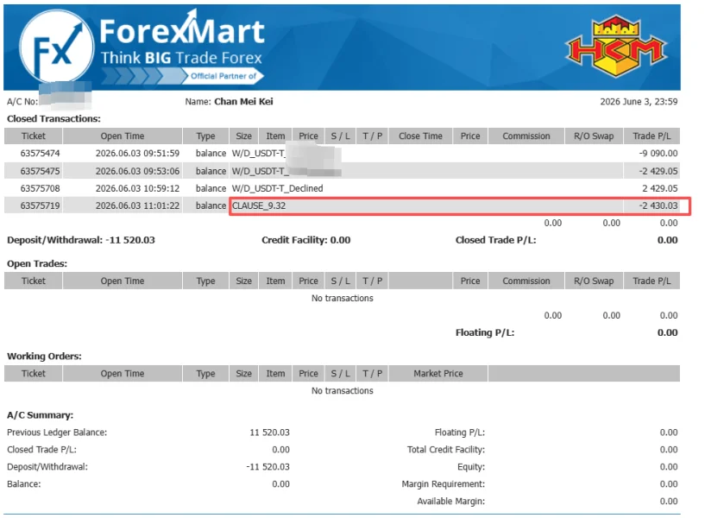
Task: Click the account name Chan Mei Kei
Action: [x=243, y=102]
